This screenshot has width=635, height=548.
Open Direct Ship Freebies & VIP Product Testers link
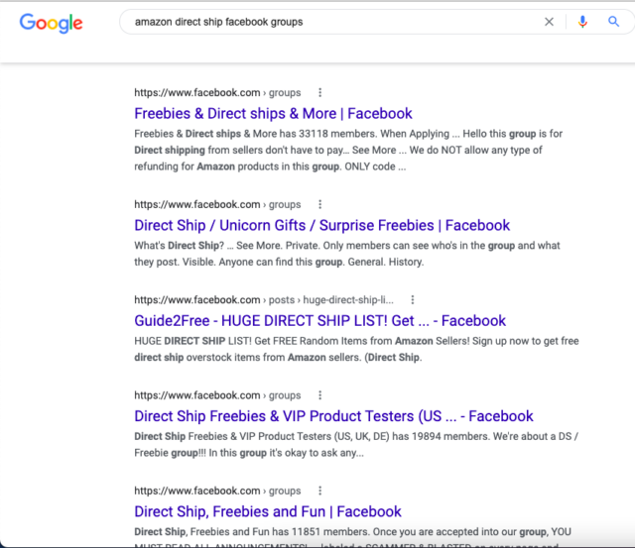click(x=333, y=416)
